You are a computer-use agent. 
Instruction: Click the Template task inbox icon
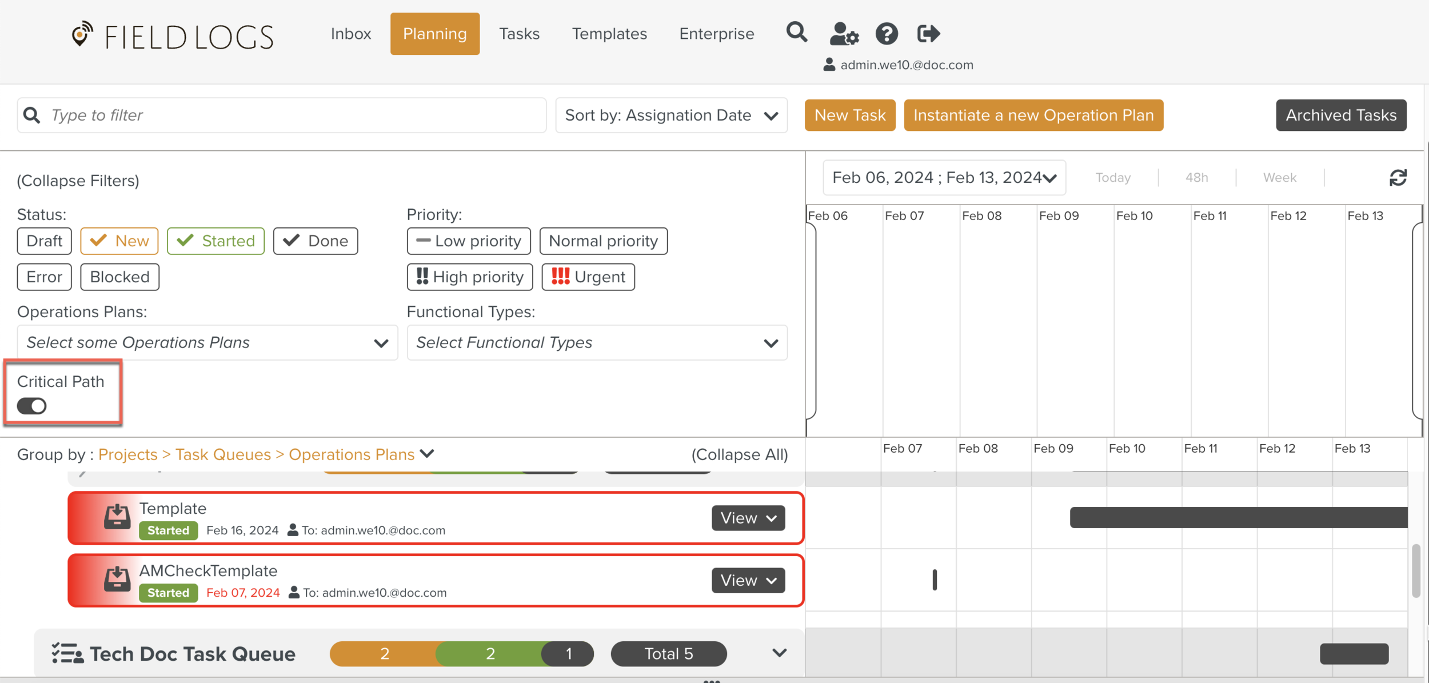pos(117,517)
